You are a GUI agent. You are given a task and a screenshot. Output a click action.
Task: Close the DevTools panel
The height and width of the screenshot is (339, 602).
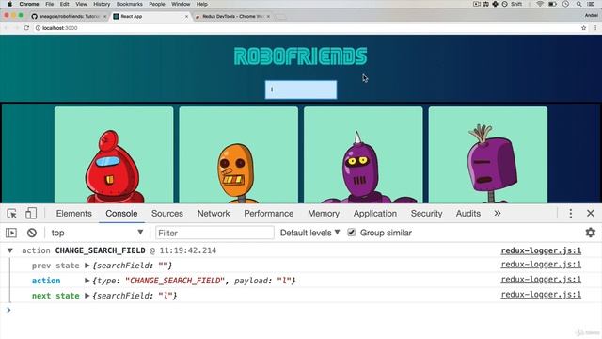tap(591, 214)
